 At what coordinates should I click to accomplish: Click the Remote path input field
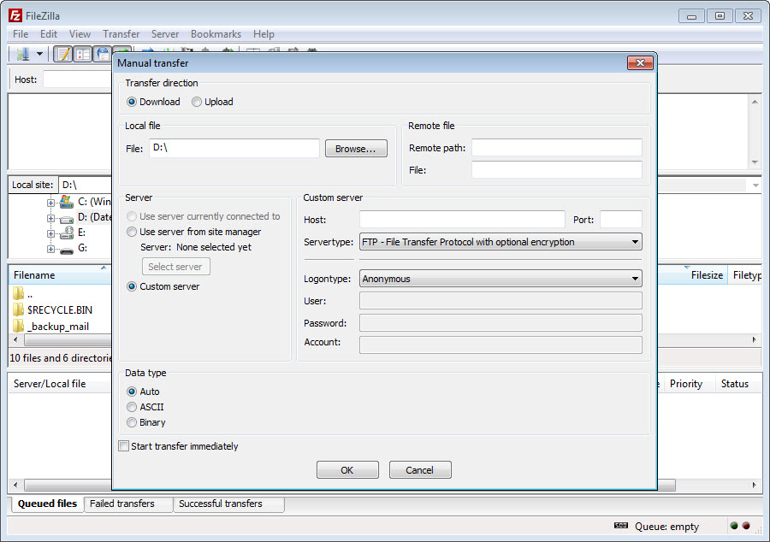pyautogui.click(x=557, y=148)
